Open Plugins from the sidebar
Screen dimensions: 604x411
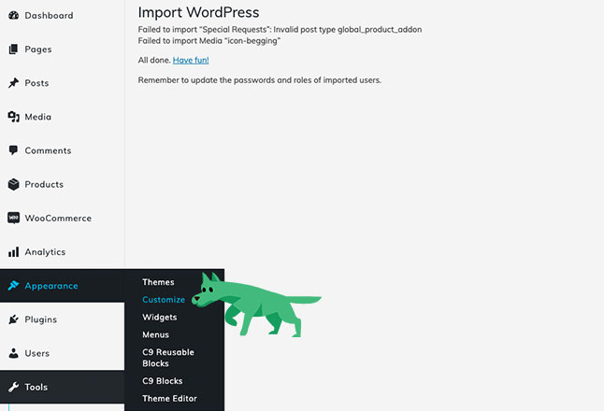coord(41,319)
